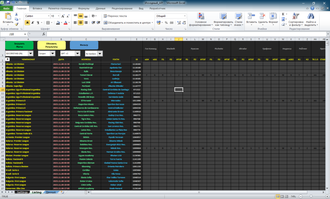330x199 pixels.
Task: Expand the GMT +3 timezone dropdown
Action: tap(78, 53)
